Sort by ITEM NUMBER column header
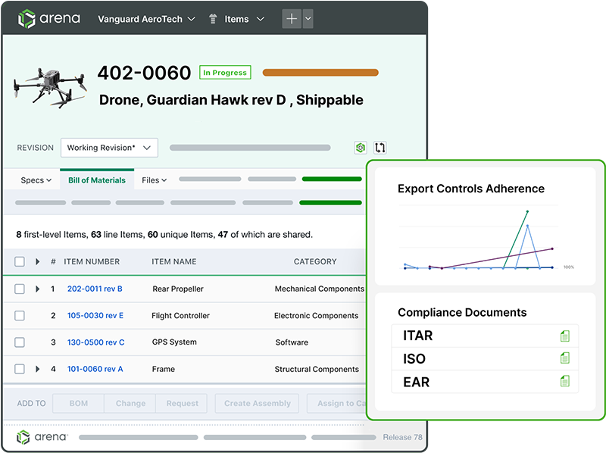The image size is (606, 453). coord(92,261)
